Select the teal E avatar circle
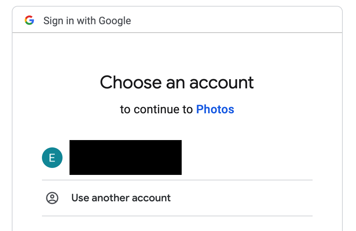Viewport: 356px width, 231px height. click(x=52, y=158)
